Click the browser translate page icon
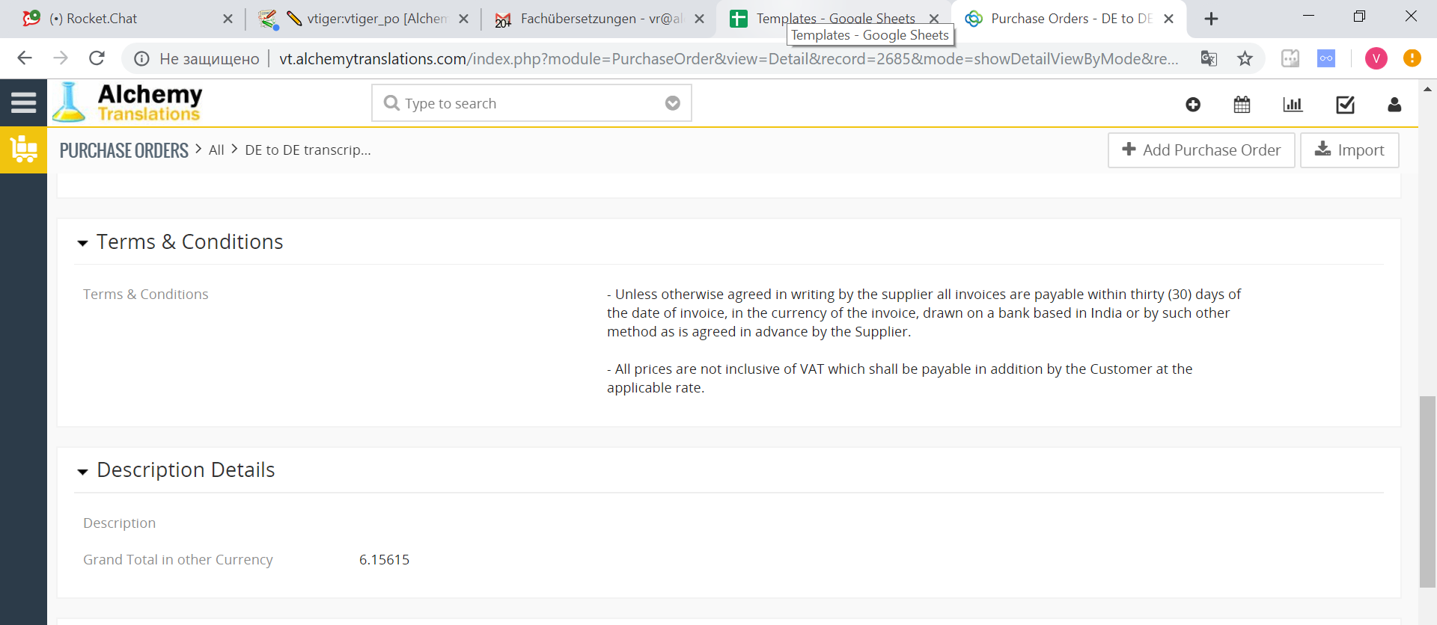Image resolution: width=1437 pixels, height=625 pixels. [x=1209, y=58]
